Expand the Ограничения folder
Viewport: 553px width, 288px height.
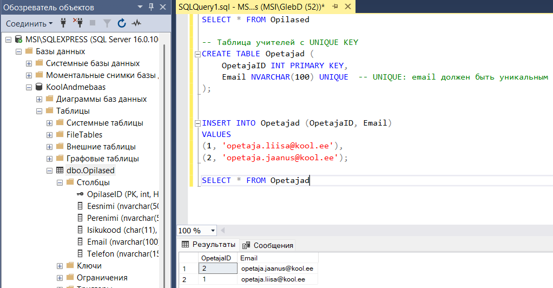tap(60, 278)
